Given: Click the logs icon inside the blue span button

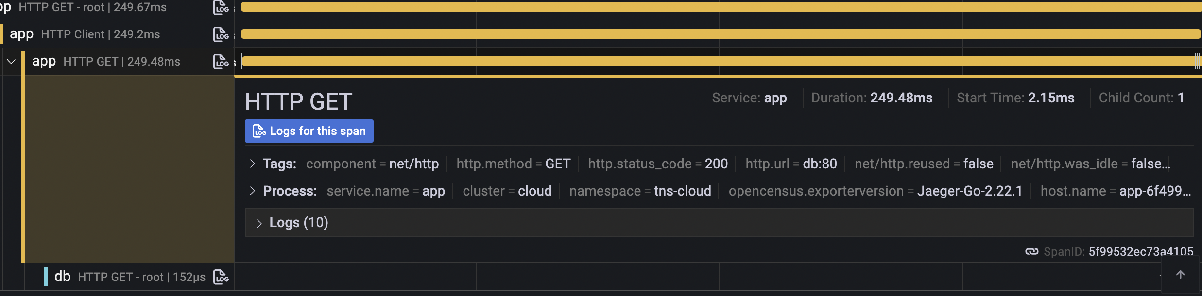Looking at the screenshot, I should pos(259,131).
